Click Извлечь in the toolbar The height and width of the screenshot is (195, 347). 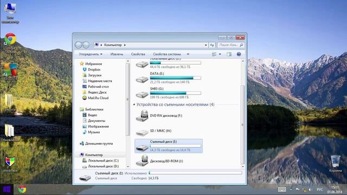[x=117, y=54]
